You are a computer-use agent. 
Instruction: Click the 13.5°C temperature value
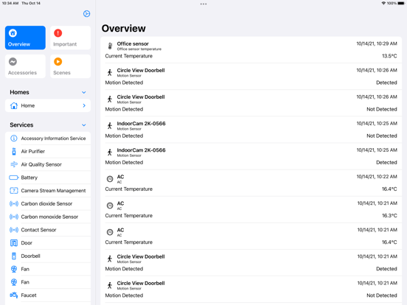(389, 56)
